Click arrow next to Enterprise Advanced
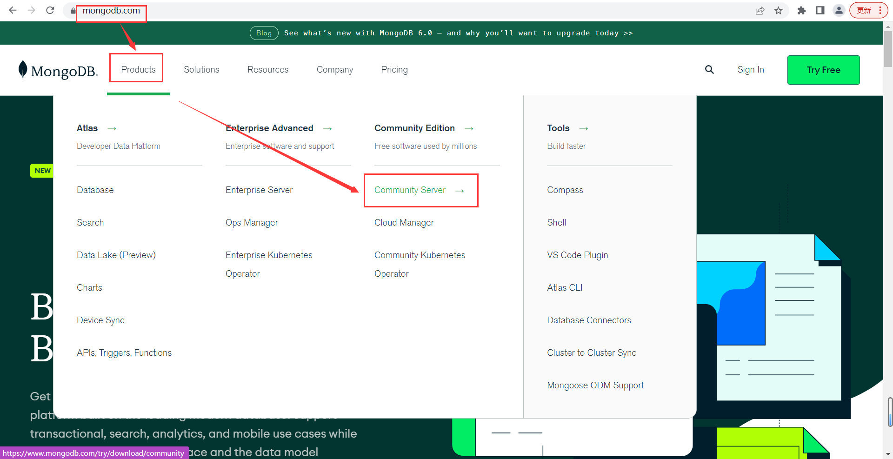893x459 pixels. 327,128
